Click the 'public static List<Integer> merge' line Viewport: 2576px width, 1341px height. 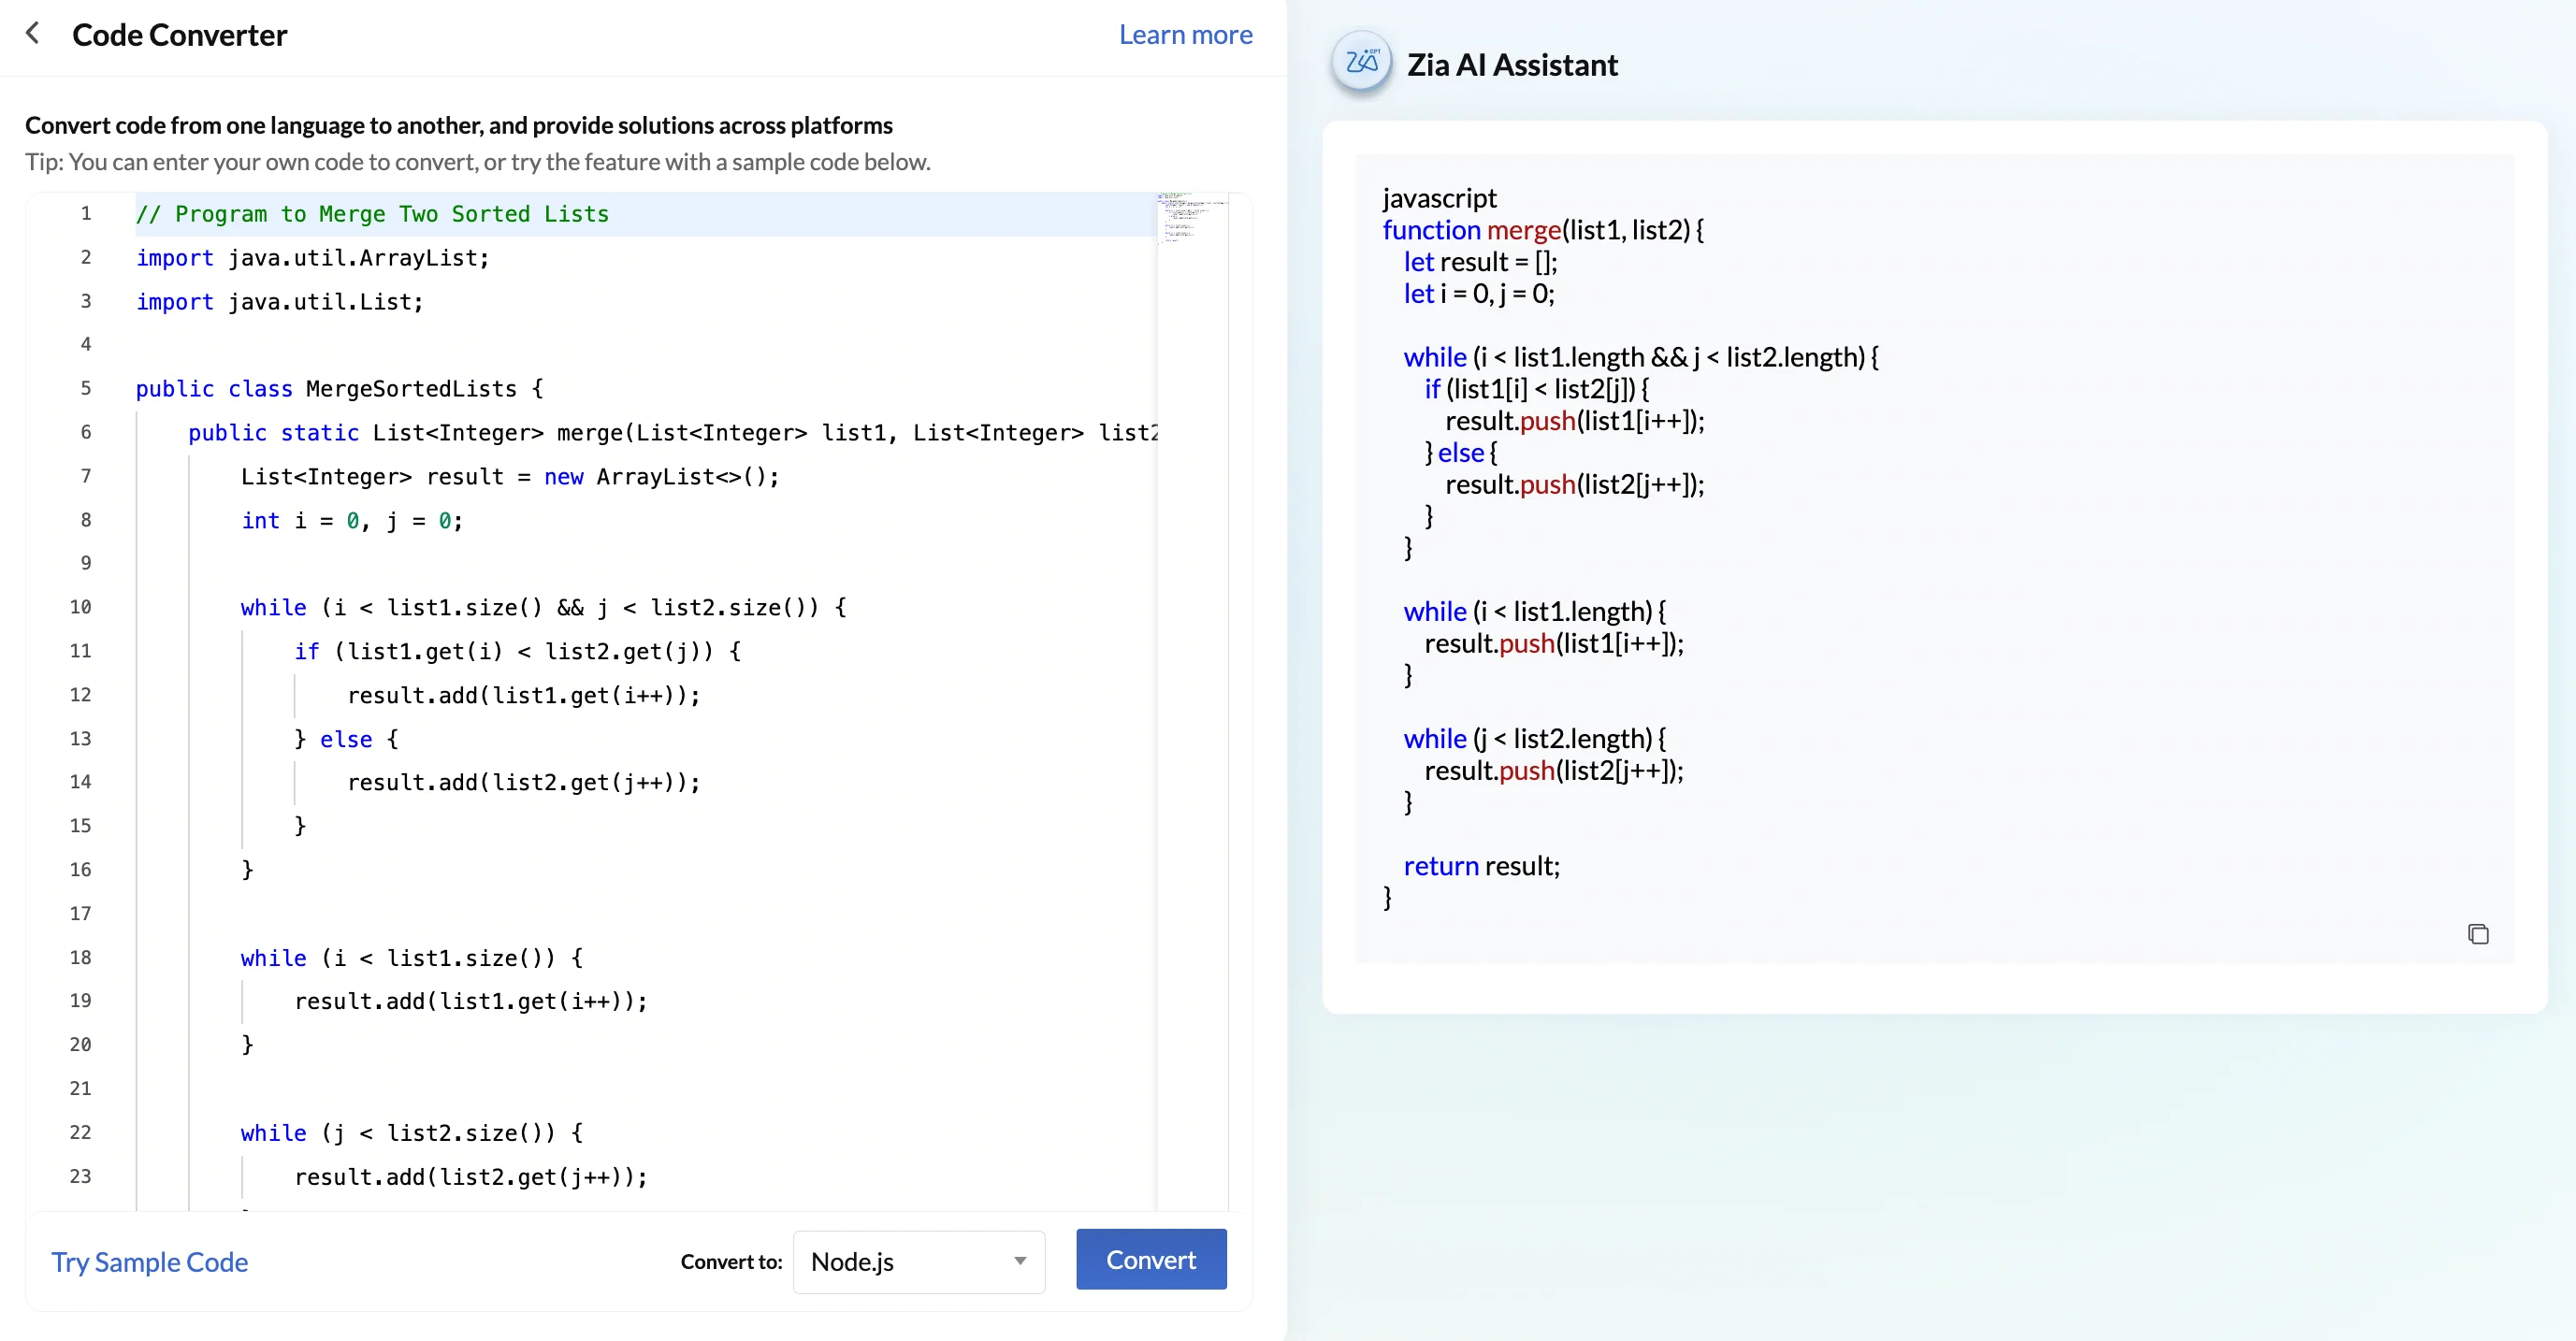(x=672, y=433)
